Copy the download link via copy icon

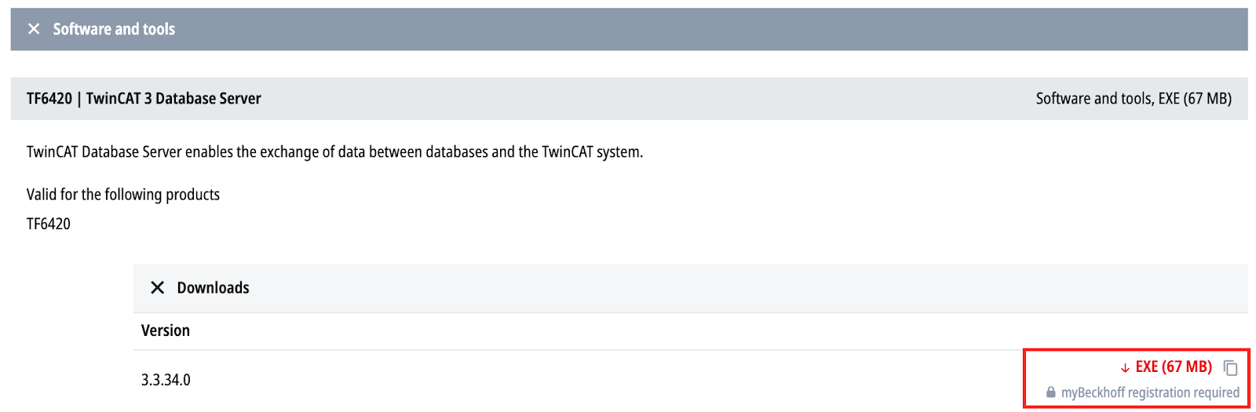coord(1230,368)
